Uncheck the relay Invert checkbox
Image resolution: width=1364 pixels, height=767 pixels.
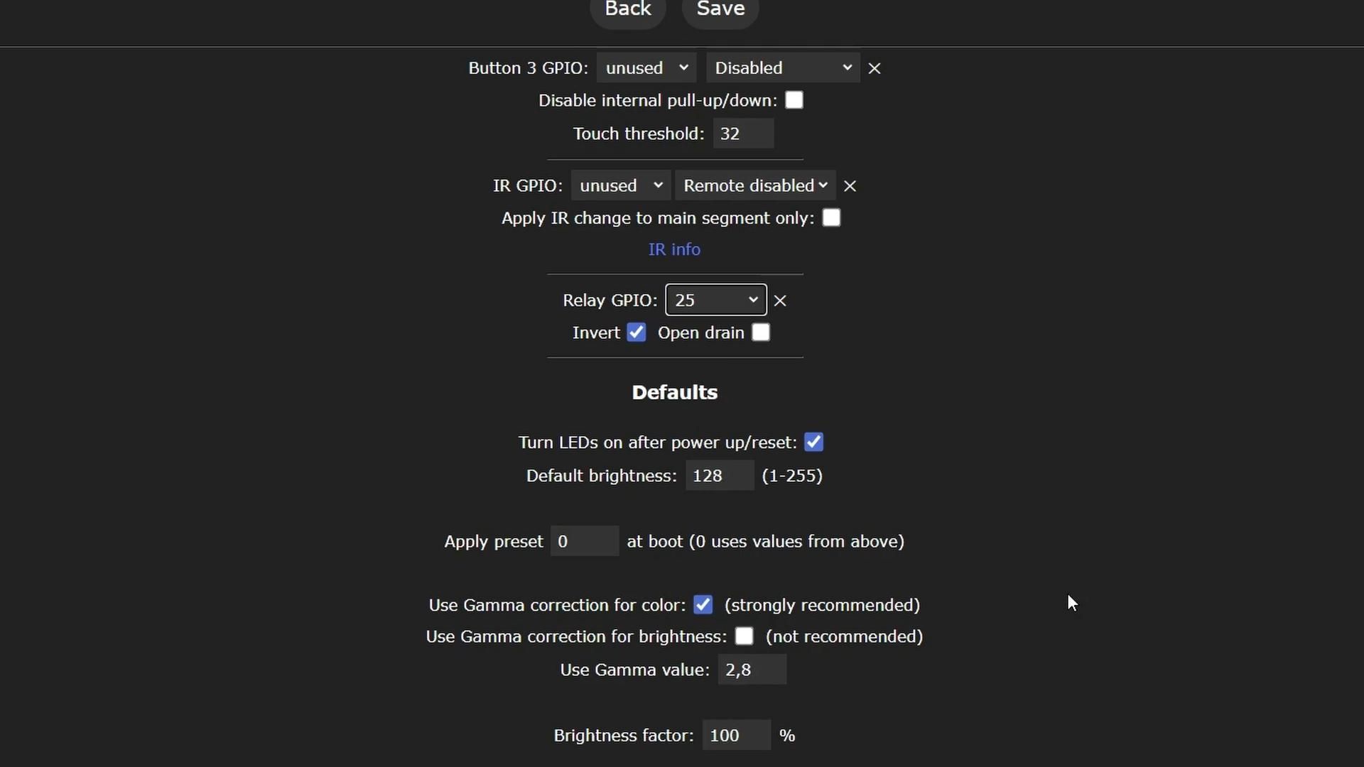[x=637, y=332]
